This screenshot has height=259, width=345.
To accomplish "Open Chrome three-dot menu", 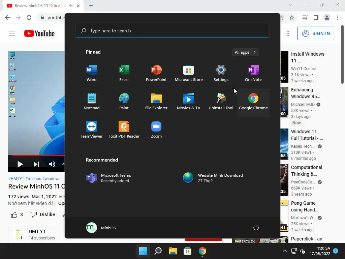I will (x=338, y=18).
